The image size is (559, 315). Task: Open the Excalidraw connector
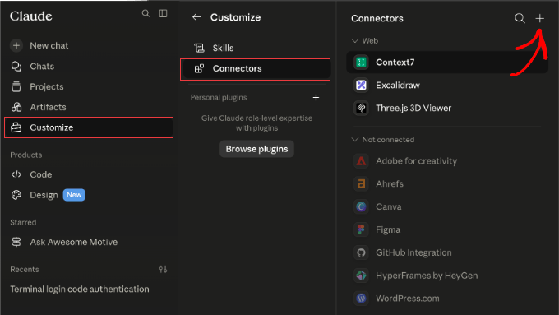pos(447,86)
